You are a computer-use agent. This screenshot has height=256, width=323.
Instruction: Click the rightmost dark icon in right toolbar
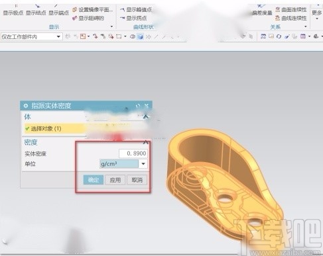coord(316,36)
